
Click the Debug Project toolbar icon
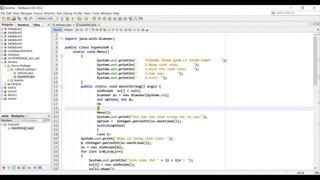coord(79,18)
